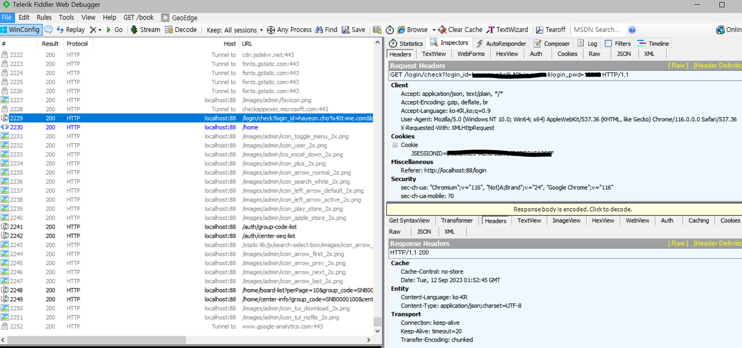Image resolution: width=742 pixels, height=348 pixels.
Task: Click the comment speech bubble icon
Action: 49,29
